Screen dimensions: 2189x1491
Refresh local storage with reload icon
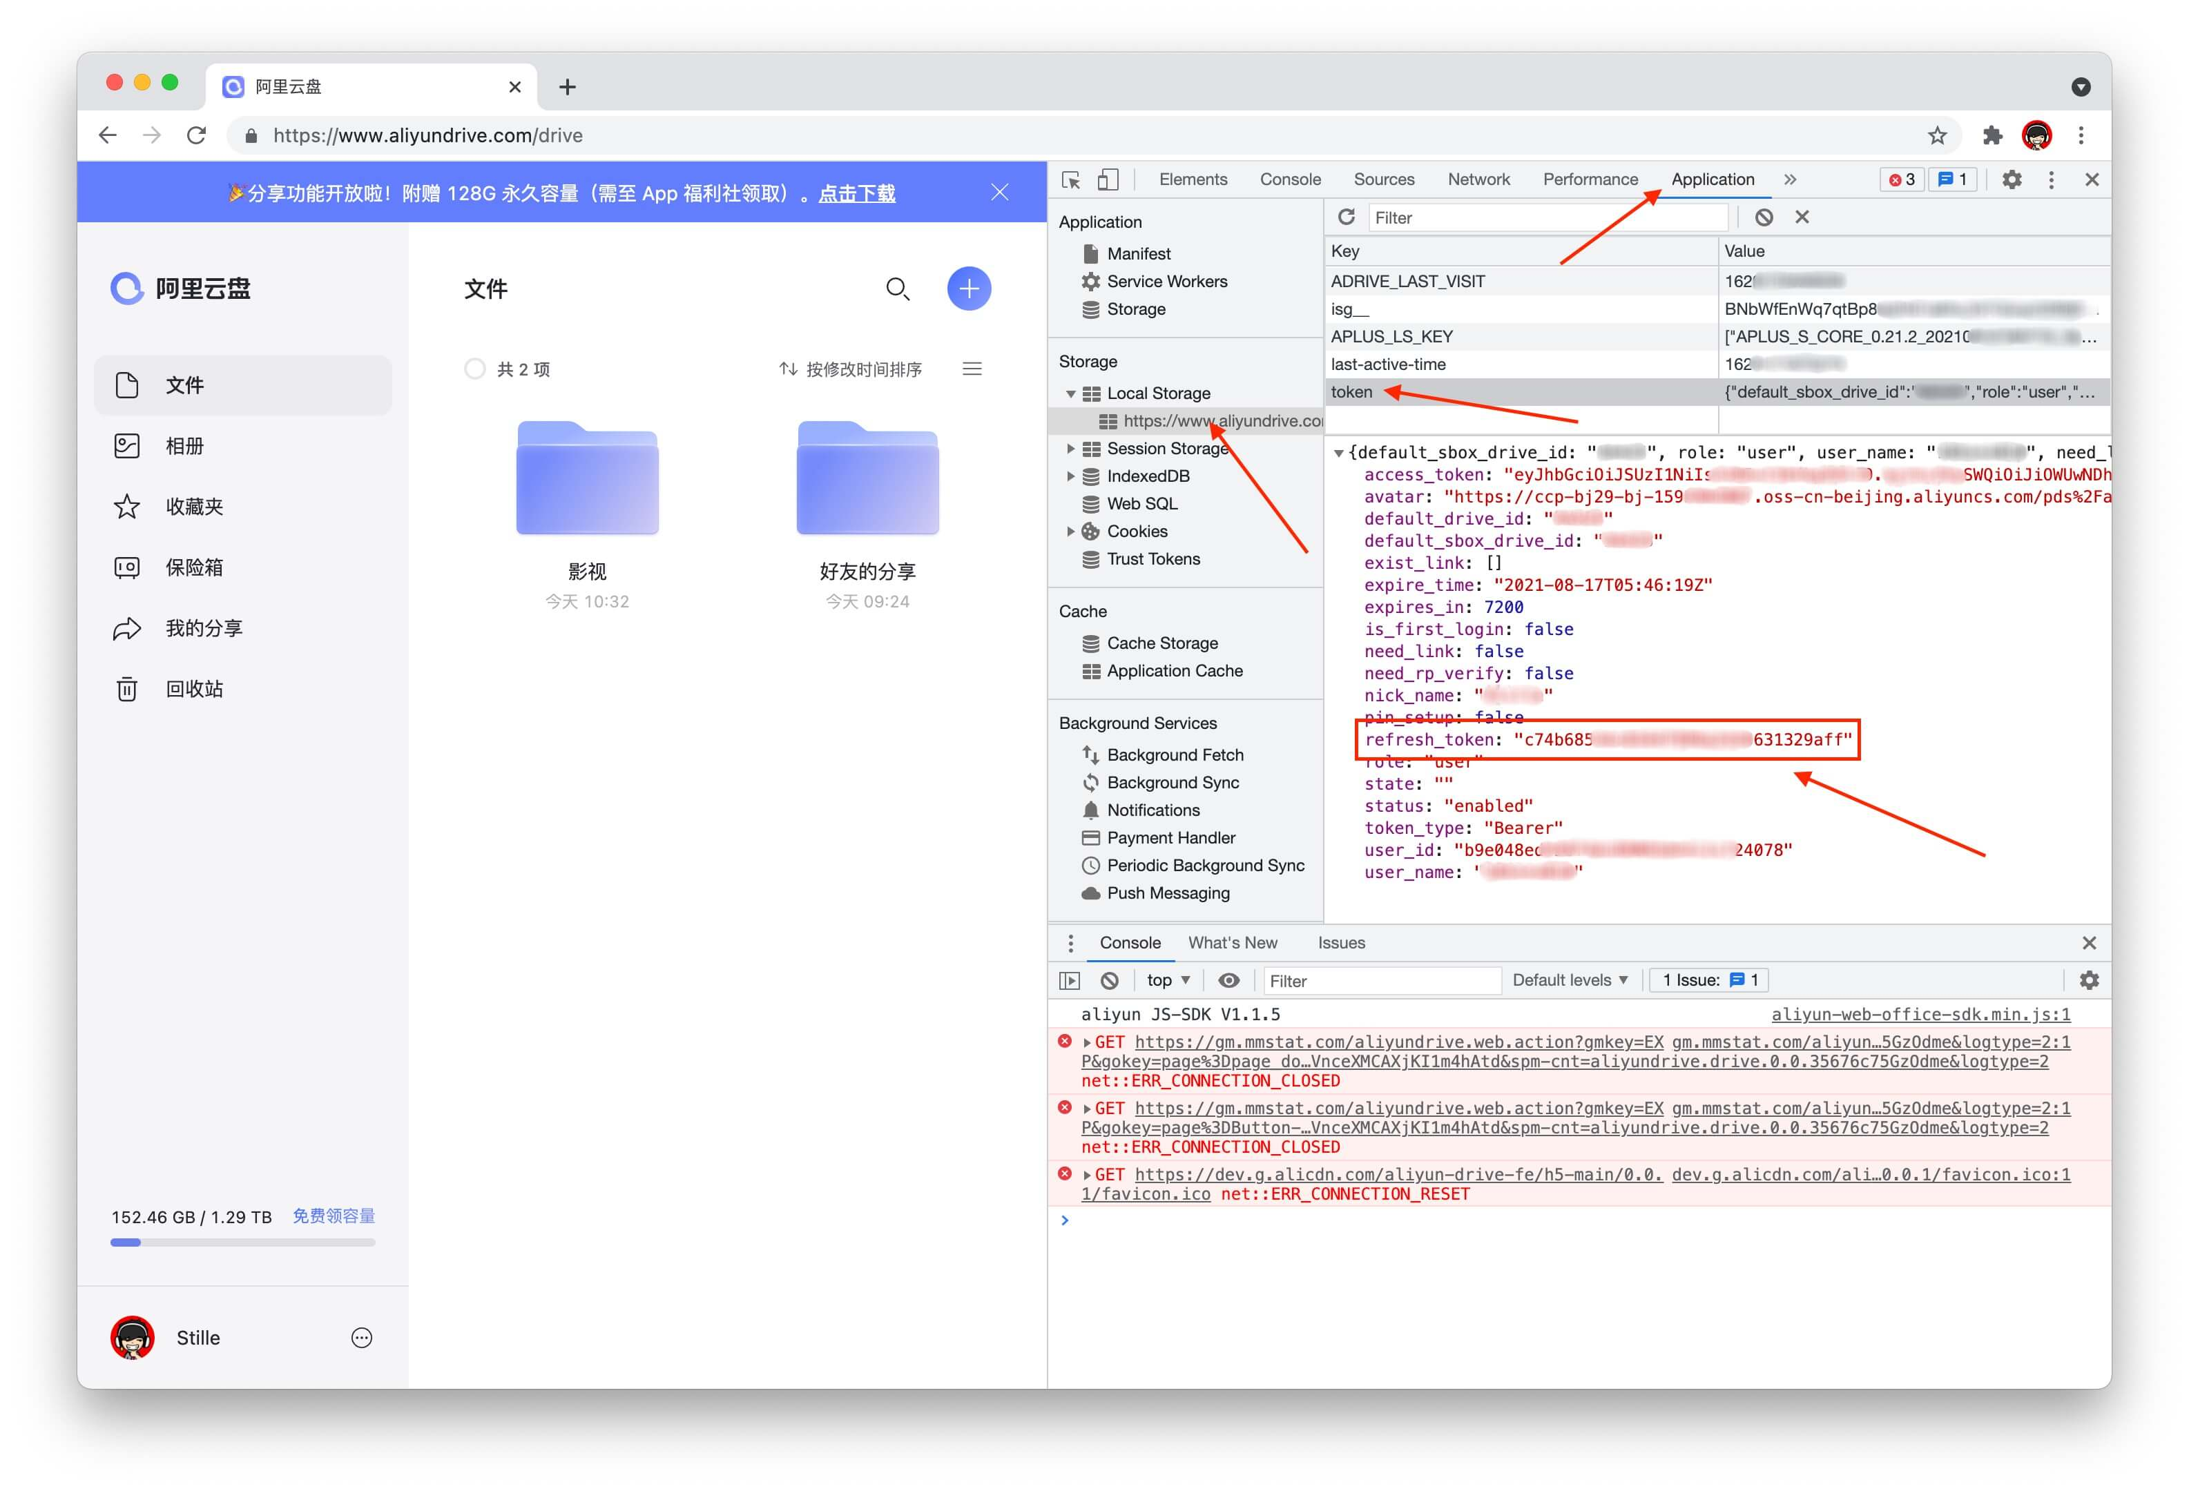click(1346, 217)
